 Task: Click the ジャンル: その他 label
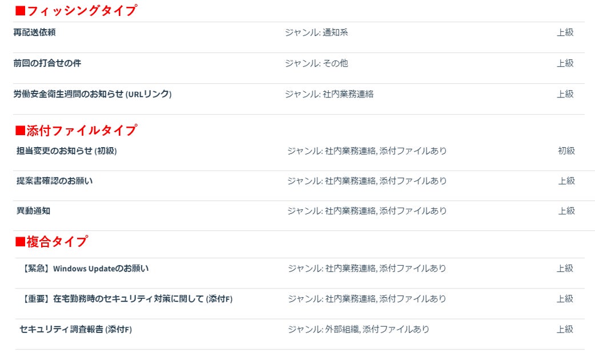pyautogui.click(x=316, y=63)
